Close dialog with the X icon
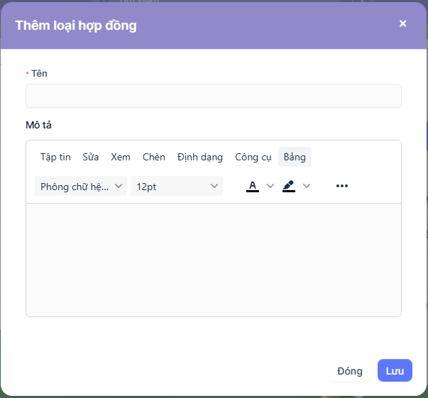428x398 pixels. click(x=403, y=23)
